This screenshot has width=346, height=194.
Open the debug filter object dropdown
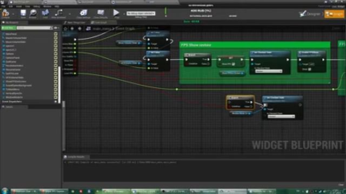[x=141, y=13]
